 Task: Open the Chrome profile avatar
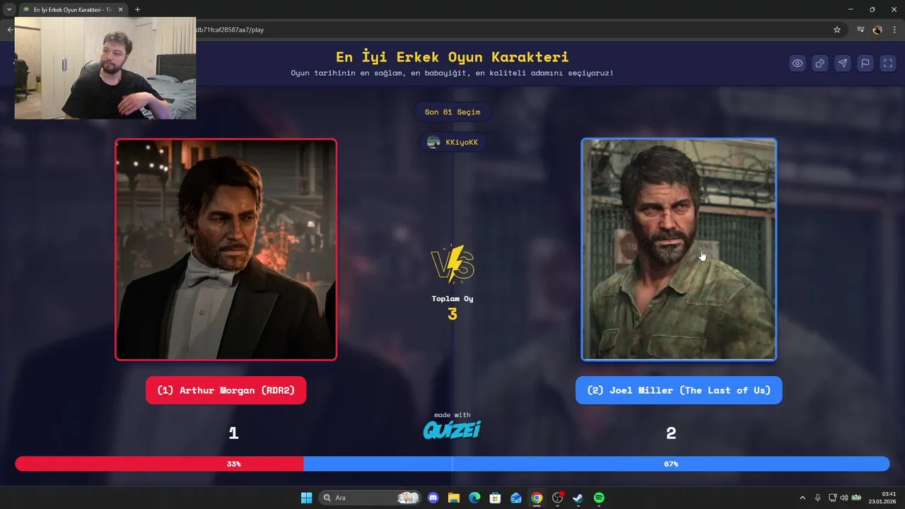point(877,30)
